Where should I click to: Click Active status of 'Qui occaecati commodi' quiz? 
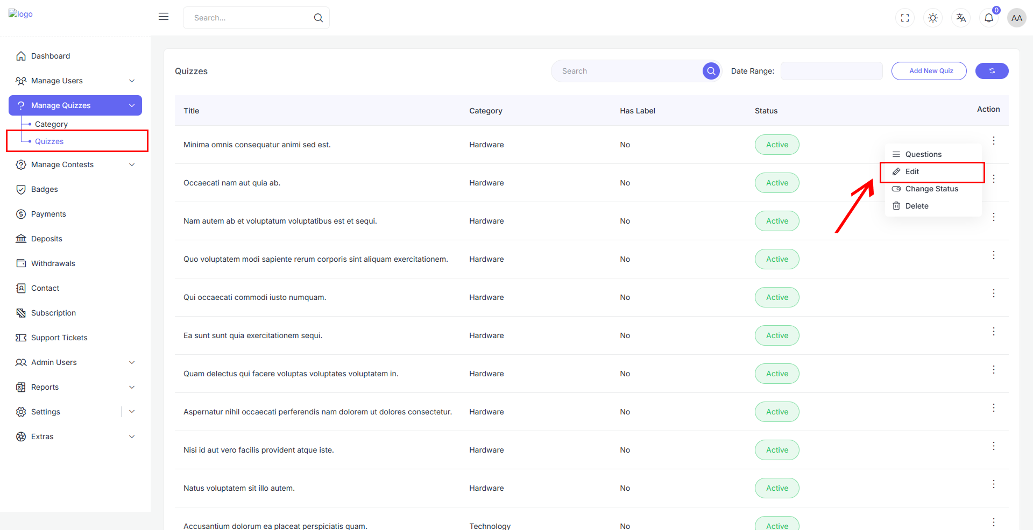[x=777, y=297]
